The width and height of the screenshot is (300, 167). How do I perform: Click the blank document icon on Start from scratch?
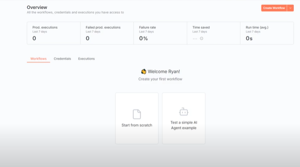tap(137, 114)
